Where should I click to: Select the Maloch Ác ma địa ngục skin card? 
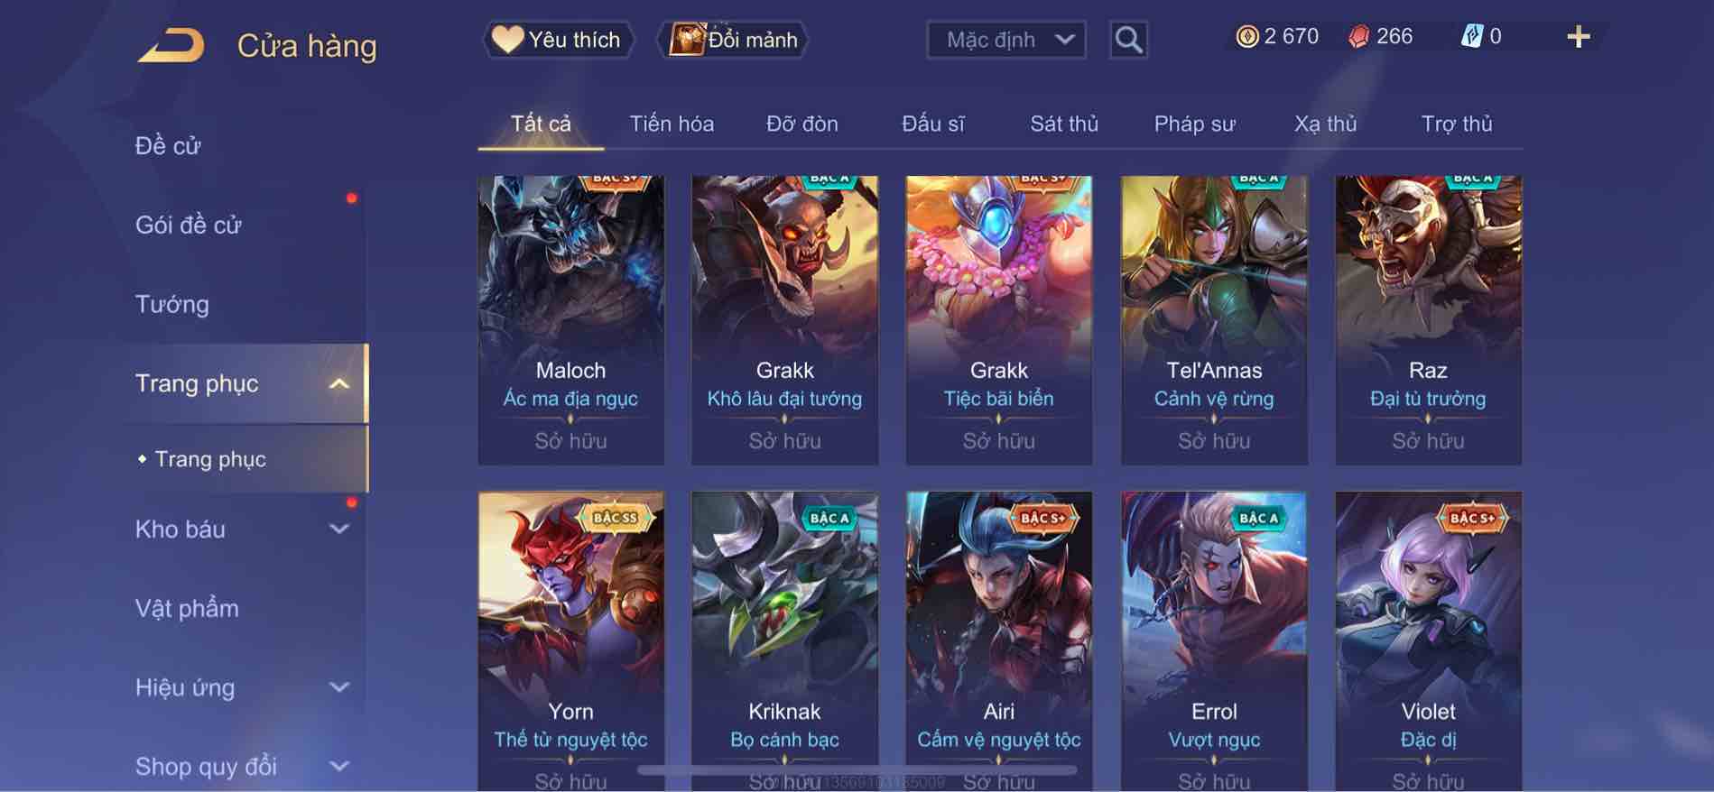coord(570,320)
